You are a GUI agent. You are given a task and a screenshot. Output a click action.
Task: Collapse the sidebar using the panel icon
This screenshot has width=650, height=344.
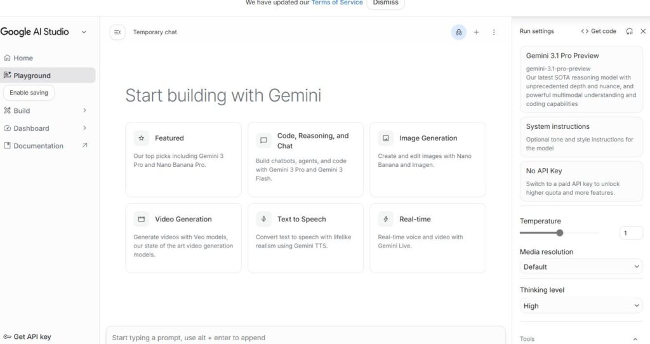[x=117, y=32]
